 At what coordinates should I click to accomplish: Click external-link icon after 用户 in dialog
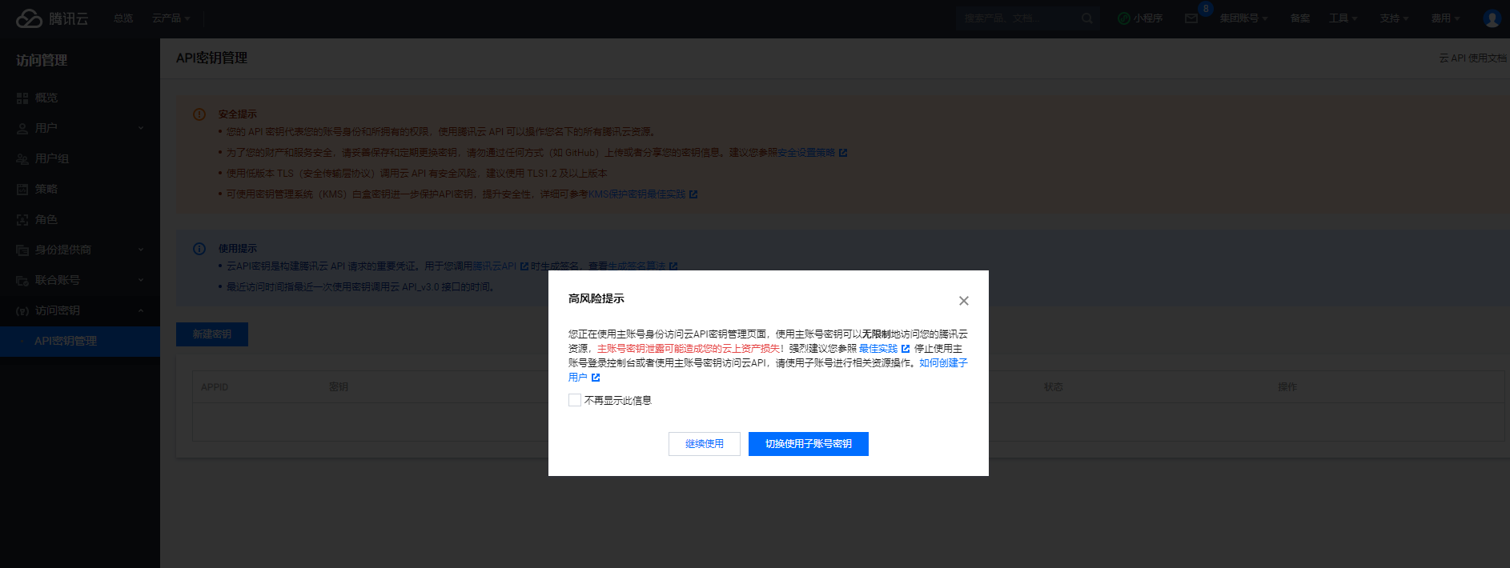(596, 378)
